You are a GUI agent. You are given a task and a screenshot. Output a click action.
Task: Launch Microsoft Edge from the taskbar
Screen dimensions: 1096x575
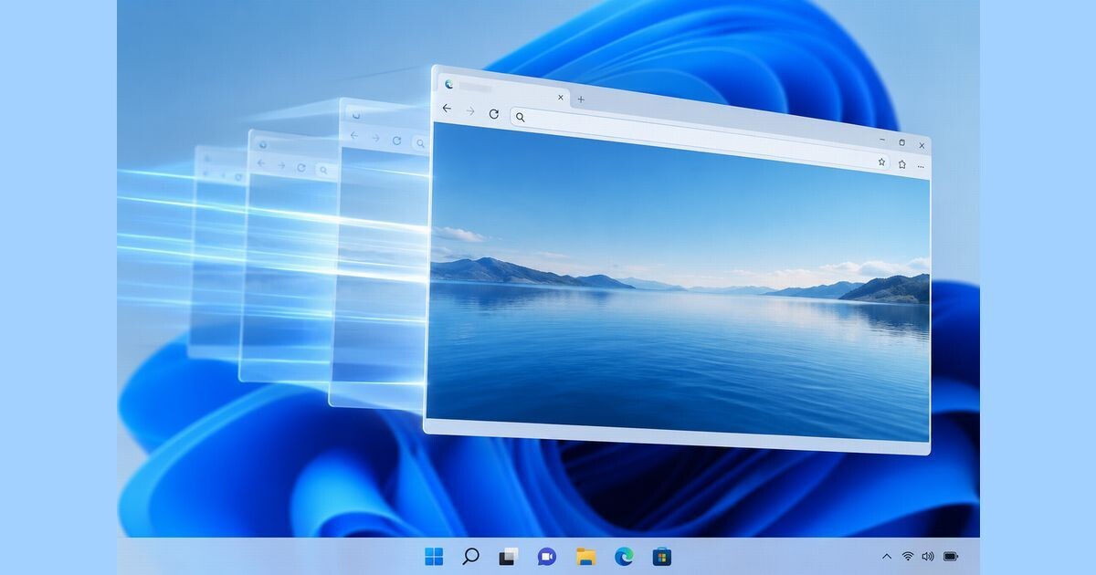(x=624, y=556)
